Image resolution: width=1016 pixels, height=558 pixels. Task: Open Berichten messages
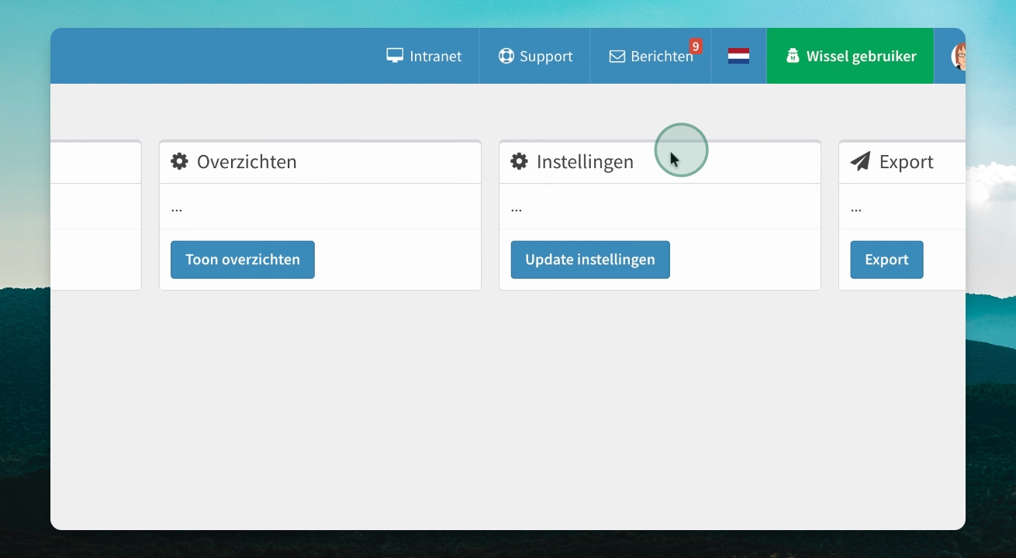click(651, 56)
